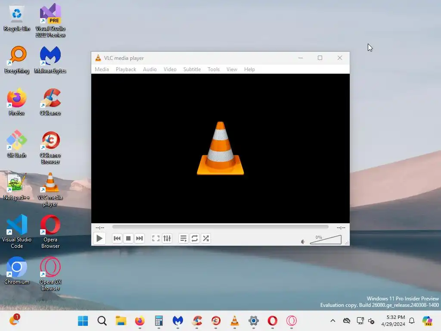The width and height of the screenshot is (441, 331).
Task: Click the Play button in VLC
Action: pyautogui.click(x=99, y=238)
